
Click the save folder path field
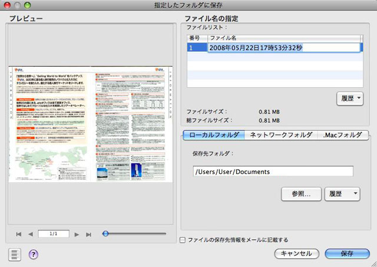point(273,172)
